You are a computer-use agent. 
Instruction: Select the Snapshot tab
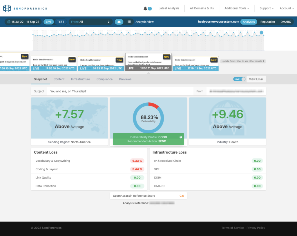tap(40, 79)
